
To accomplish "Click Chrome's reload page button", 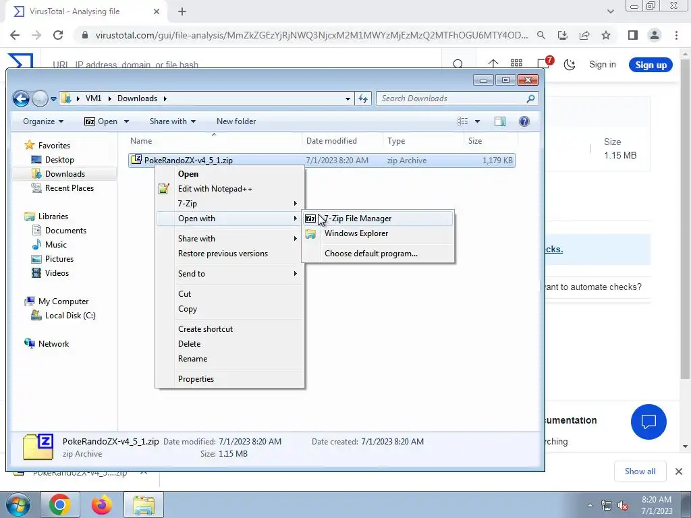I will (58, 35).
